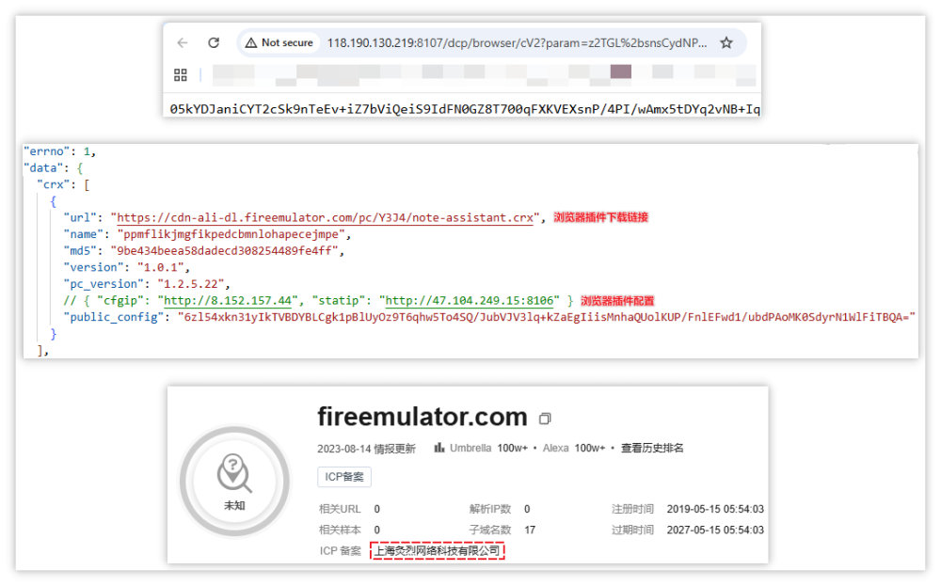Reload the page with the refresh icon
This screenshot has width=941, height=586.
[x=214, y=43]
